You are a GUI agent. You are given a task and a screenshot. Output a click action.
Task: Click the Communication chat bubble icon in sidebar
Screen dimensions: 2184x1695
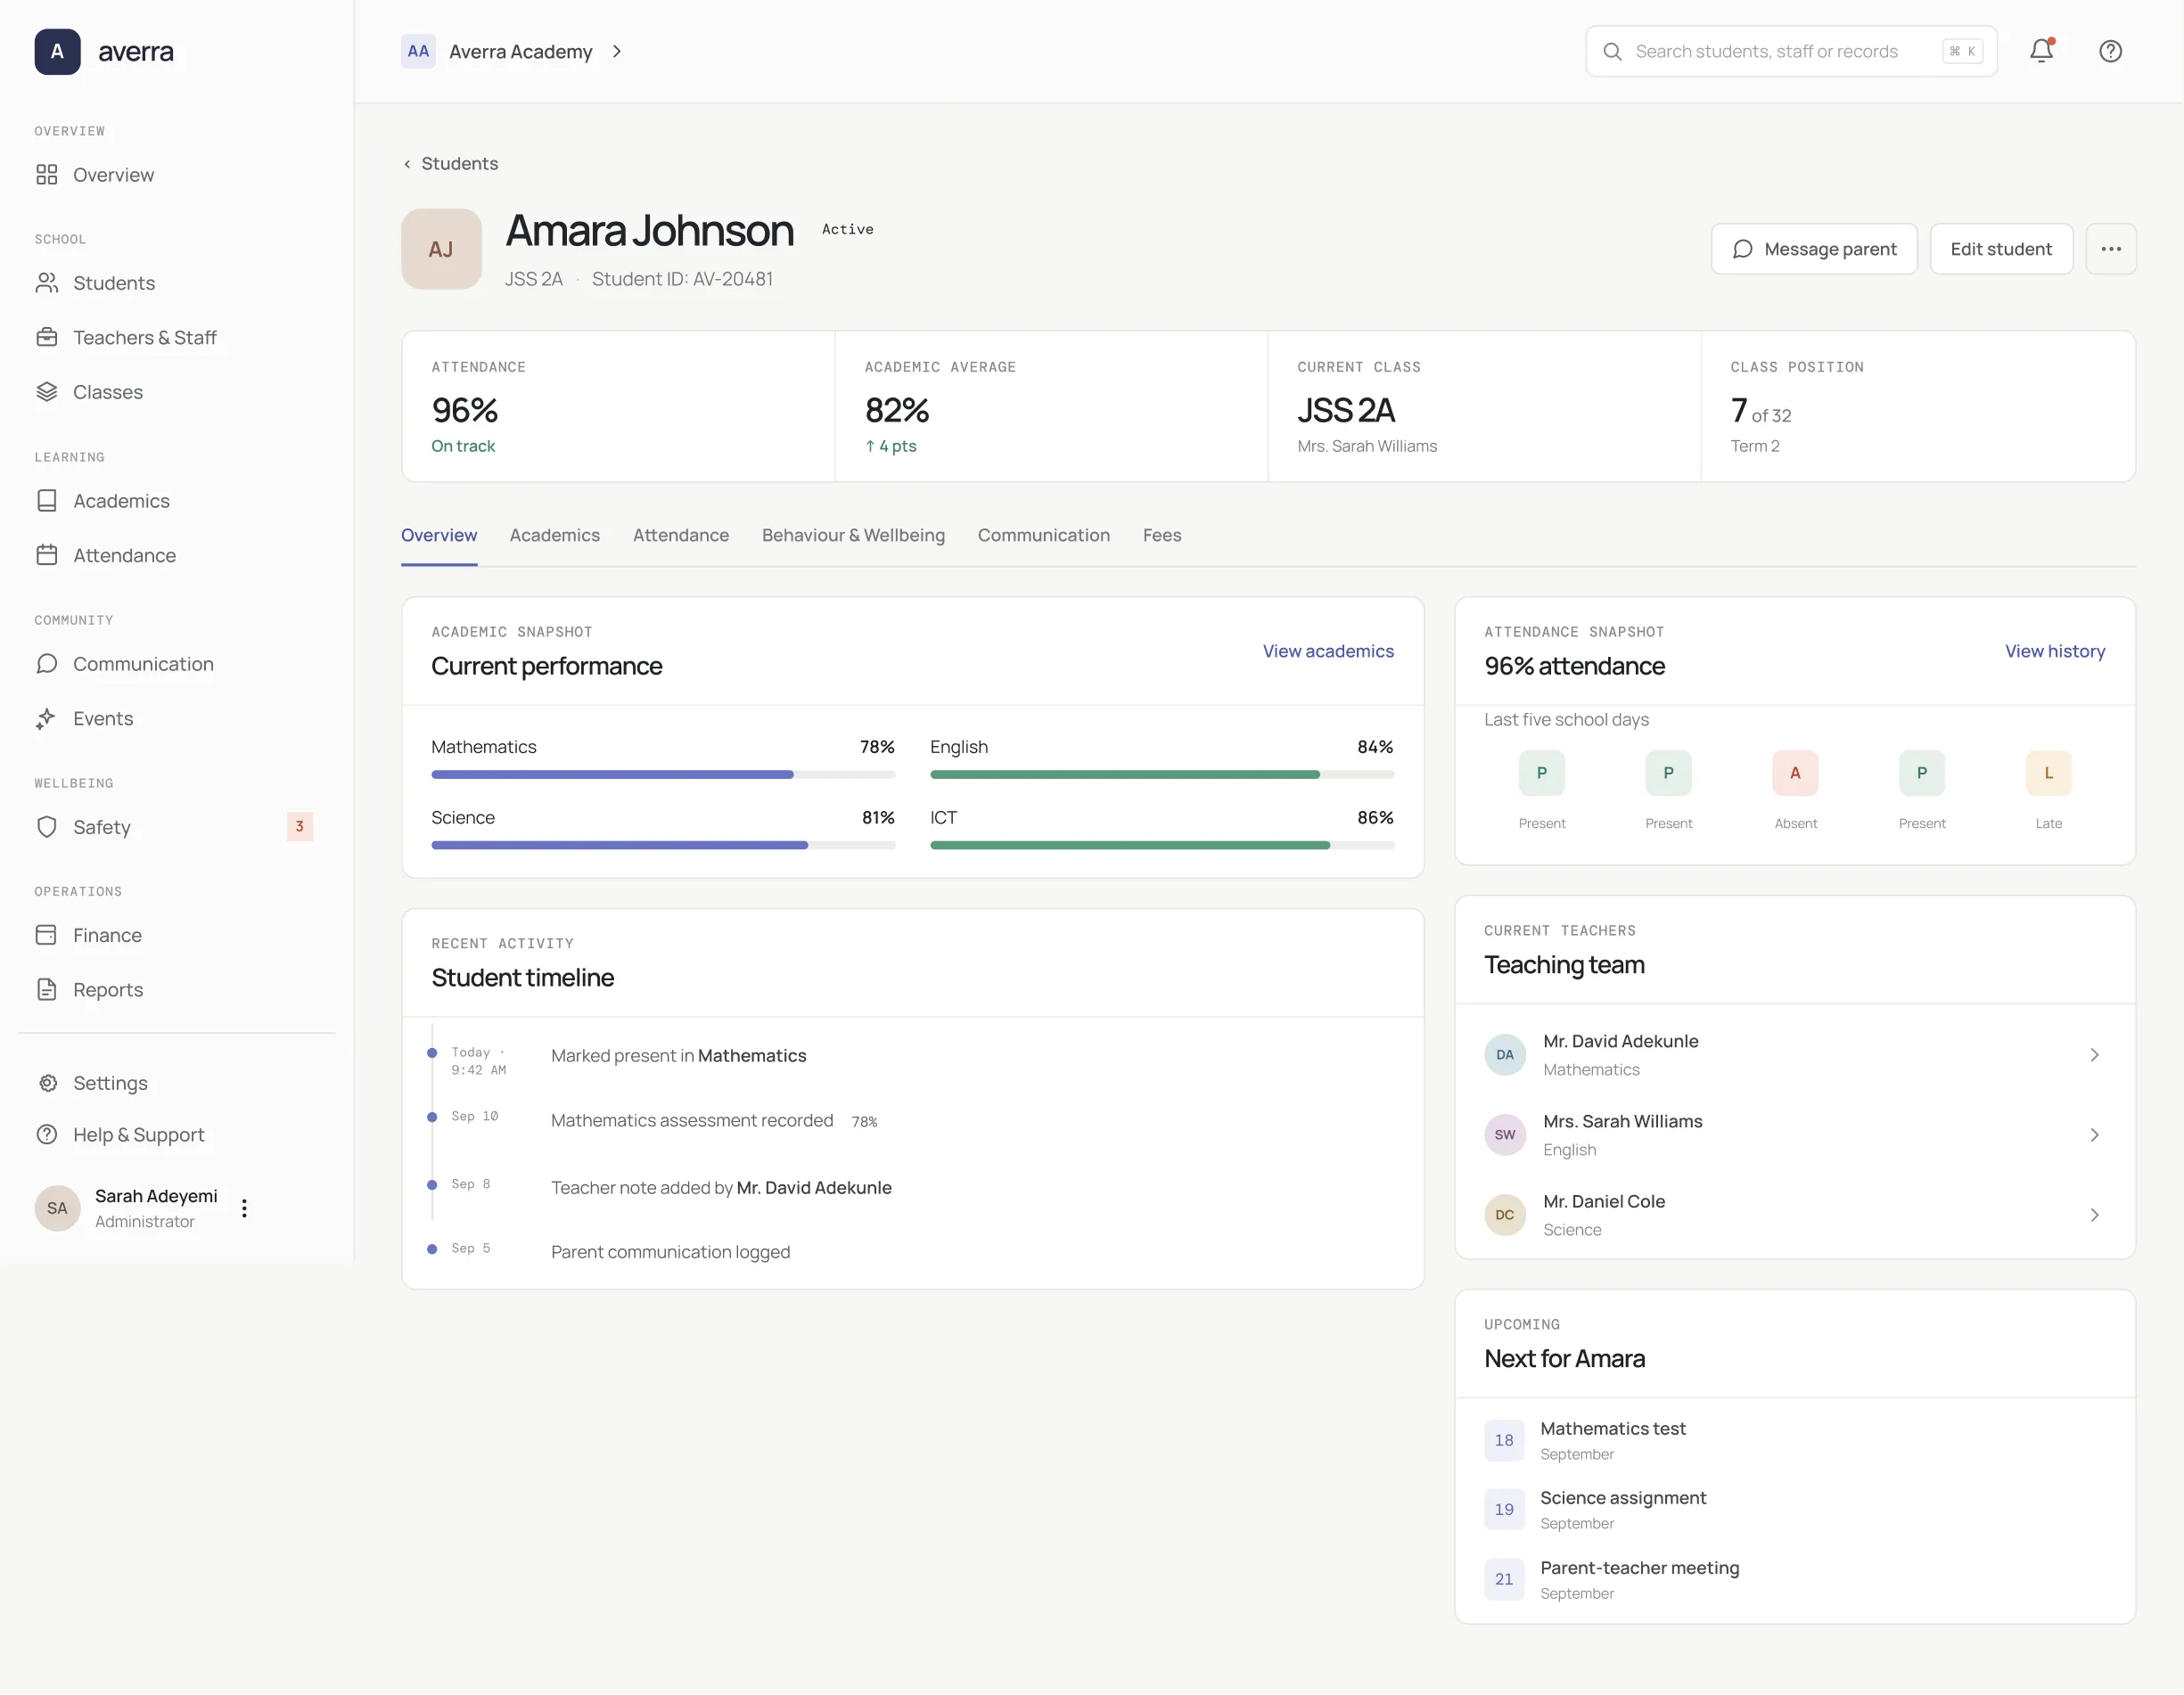[x=47, y=664]
